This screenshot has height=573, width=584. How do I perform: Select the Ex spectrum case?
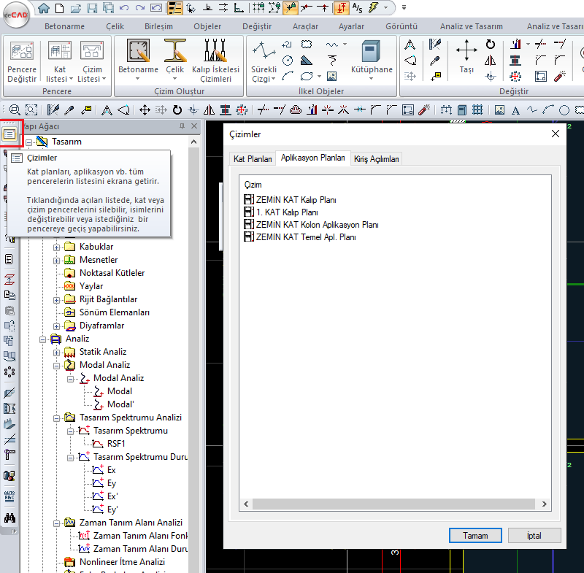[112, 470]
